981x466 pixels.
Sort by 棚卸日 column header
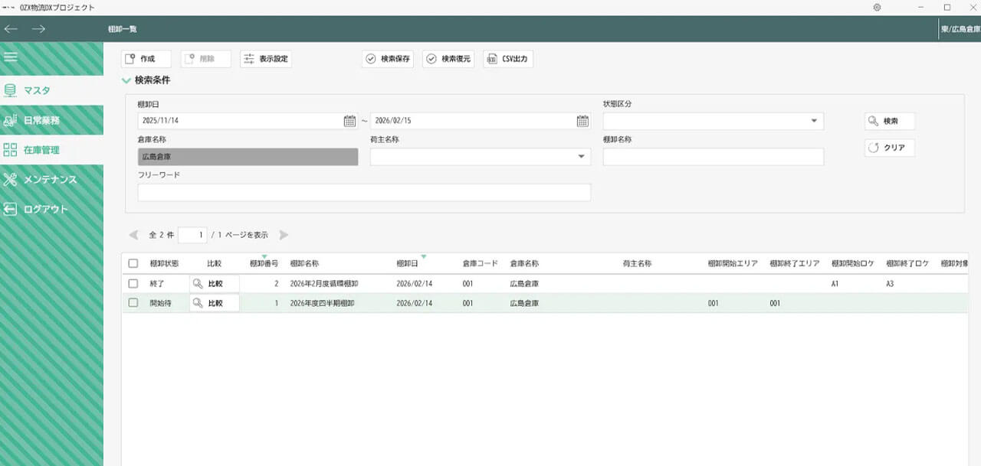[407, 263]
